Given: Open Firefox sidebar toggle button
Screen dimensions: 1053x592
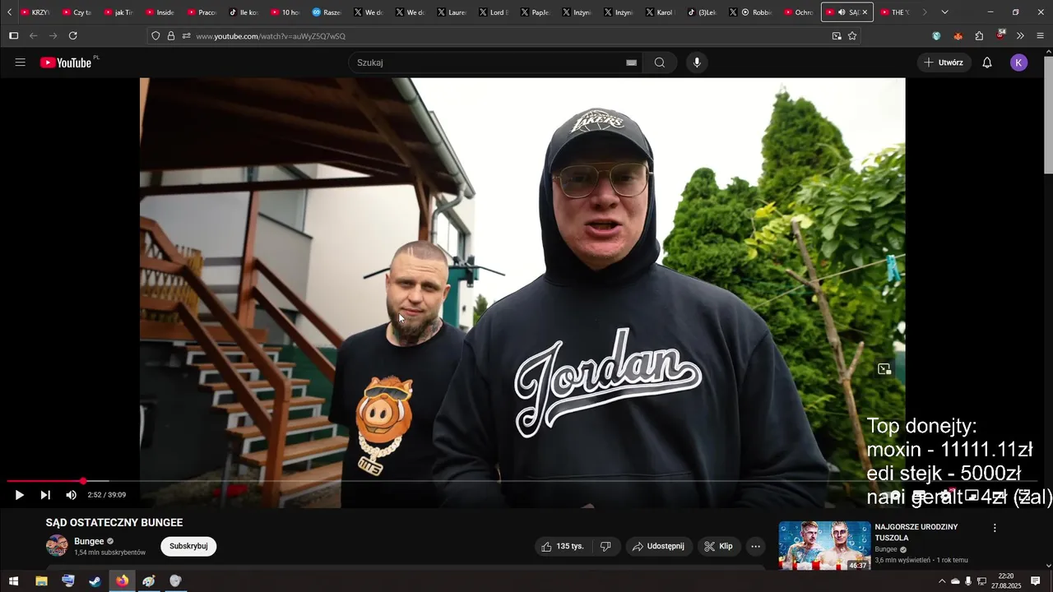Looking at the screenshot, I should click(13, 36).
